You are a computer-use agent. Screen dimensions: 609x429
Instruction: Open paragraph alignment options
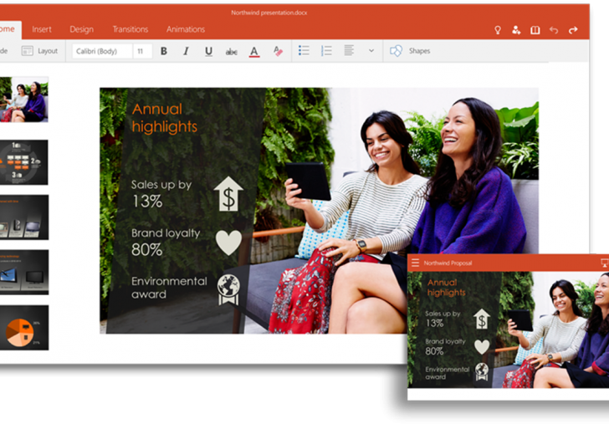point(349,51)
